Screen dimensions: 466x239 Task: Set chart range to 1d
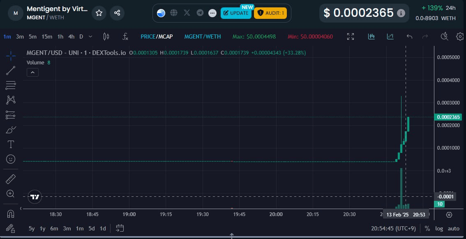103,228
